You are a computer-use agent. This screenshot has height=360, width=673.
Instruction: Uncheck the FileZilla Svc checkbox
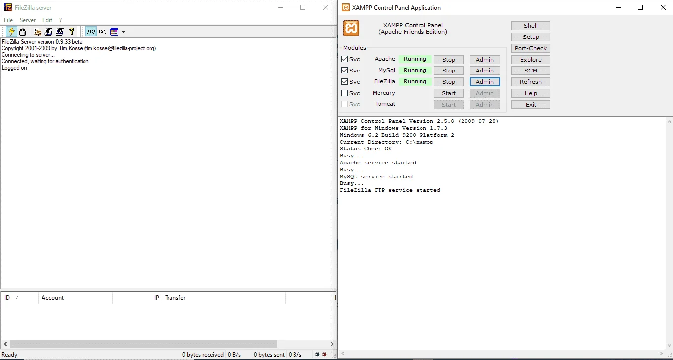click(345, 82)
